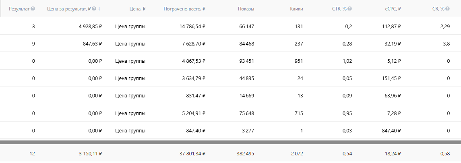
Task: Click the total result value 12
Action: [x=32, y=153]
